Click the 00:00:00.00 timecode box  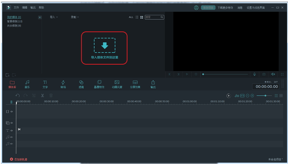pyautogui.click(x=266, y=87)
